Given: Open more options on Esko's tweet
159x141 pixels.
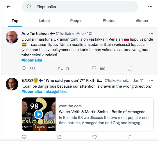Looking at the screenshot, I should [x=151, y=81].
